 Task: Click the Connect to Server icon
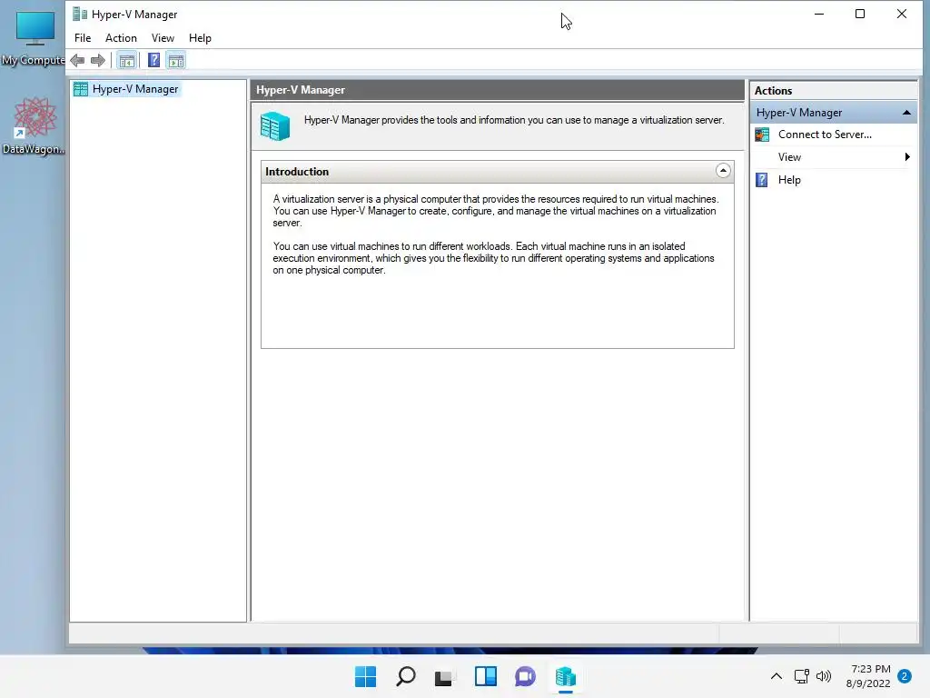762,135
